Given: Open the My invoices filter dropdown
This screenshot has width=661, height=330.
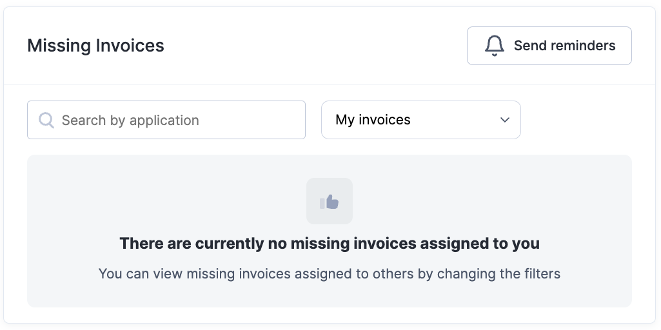Looking at the screenshot, I should click(420, 120).
